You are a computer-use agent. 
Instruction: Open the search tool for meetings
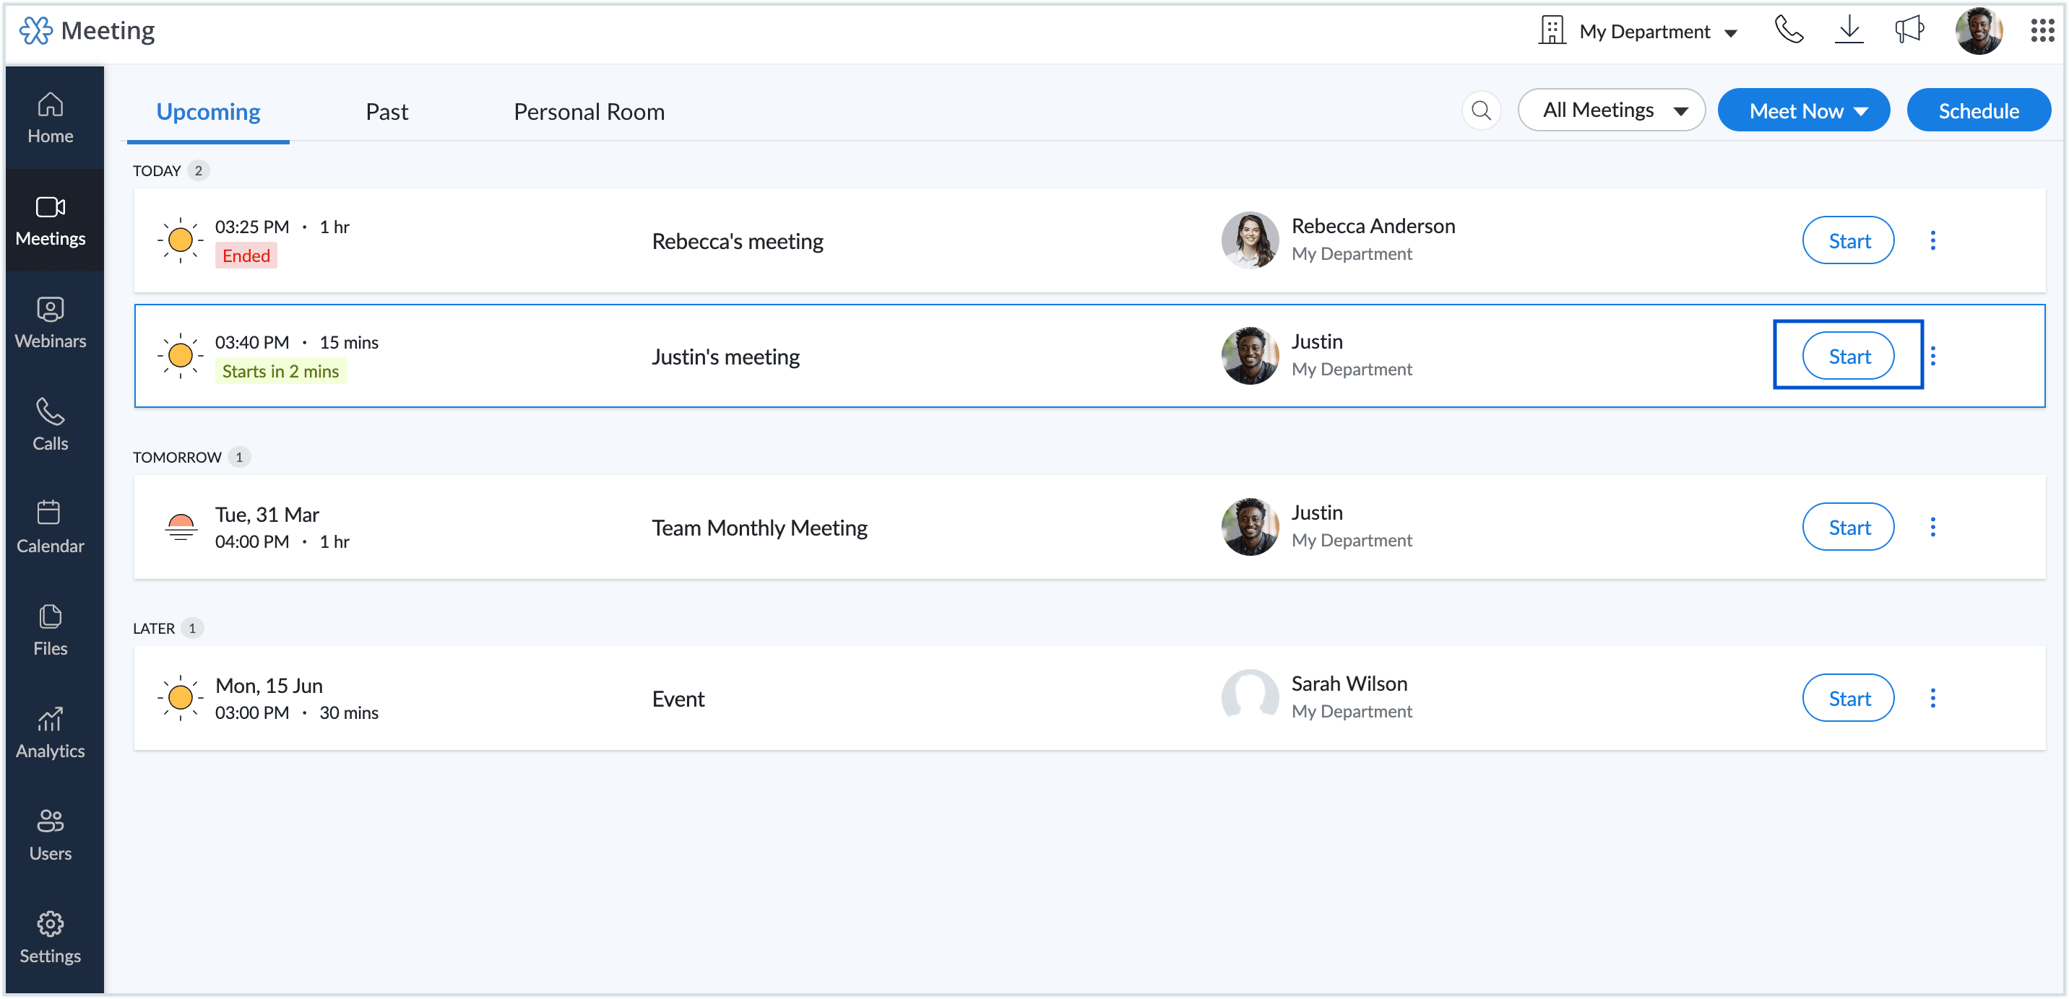point(1482,110)
